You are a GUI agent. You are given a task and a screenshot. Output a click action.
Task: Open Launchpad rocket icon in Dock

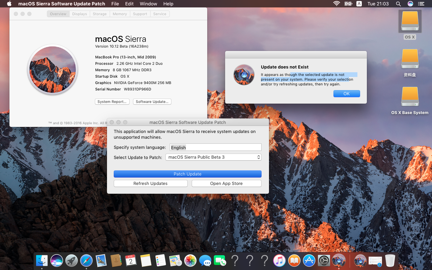tap(72, 260)
